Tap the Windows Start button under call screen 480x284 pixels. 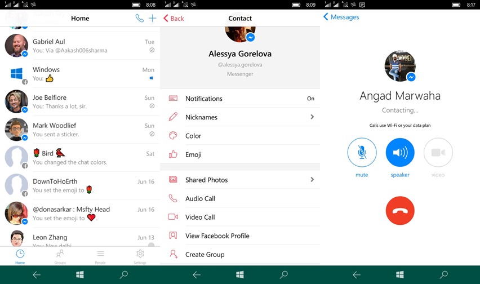[x=400, y=274]
